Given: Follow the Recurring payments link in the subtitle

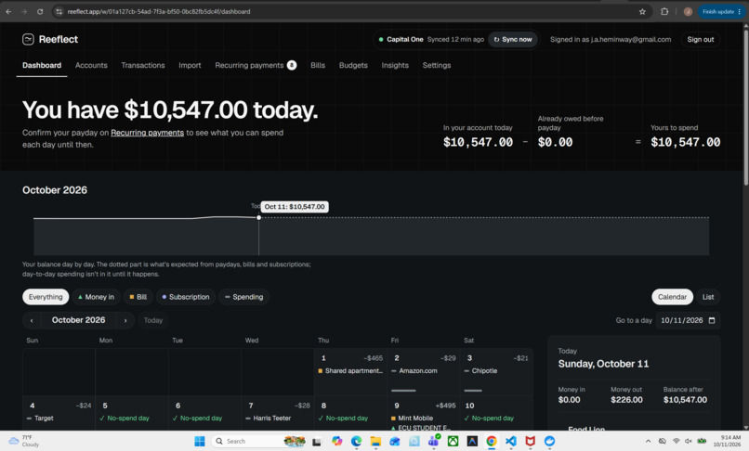Looking at the screenshot, I should pos(147,133).
